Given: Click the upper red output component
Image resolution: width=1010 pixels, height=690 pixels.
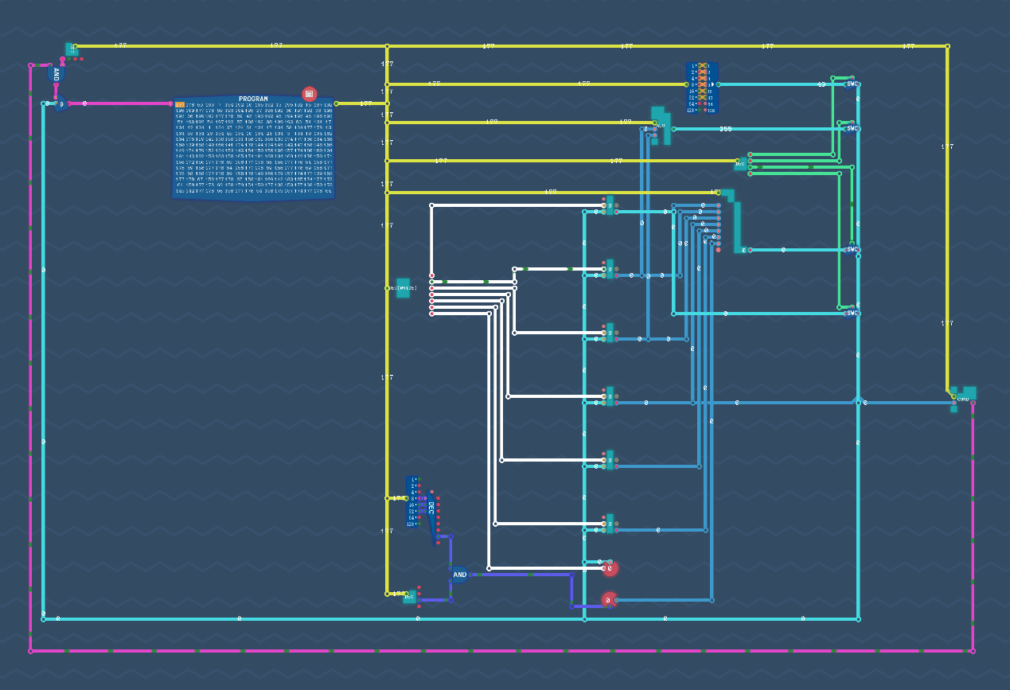Looking at the screenshot, I should point(610,568).
